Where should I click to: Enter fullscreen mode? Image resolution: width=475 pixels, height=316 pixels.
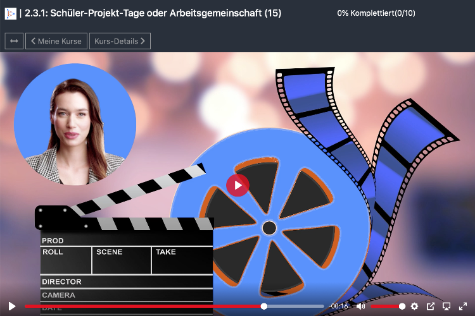click(462, 307)
